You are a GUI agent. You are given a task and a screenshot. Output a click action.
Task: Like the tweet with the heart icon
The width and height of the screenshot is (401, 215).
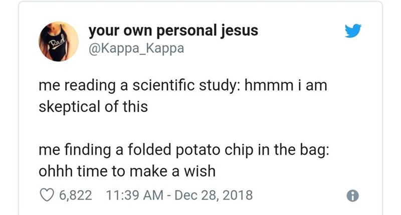(x=47, y=194)
